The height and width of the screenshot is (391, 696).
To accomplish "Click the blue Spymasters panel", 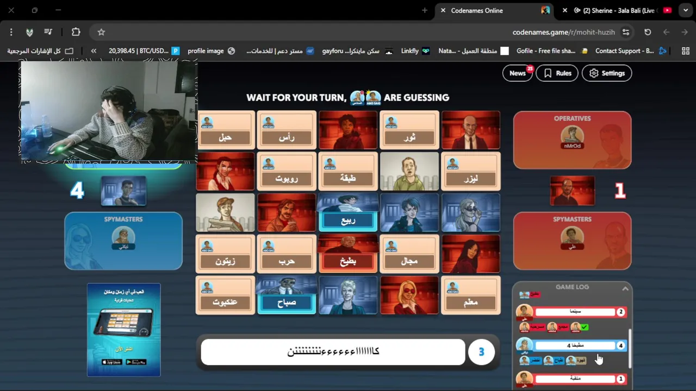I will click(123, 241).
